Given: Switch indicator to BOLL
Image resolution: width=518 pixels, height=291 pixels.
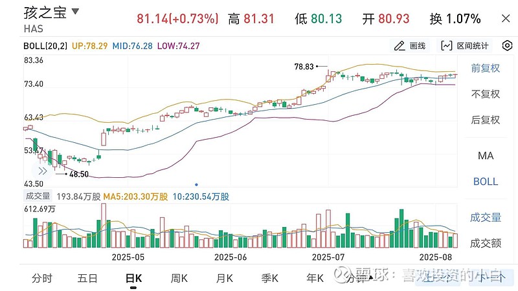Looking at the screenshot, I should [x=485, y=182].
